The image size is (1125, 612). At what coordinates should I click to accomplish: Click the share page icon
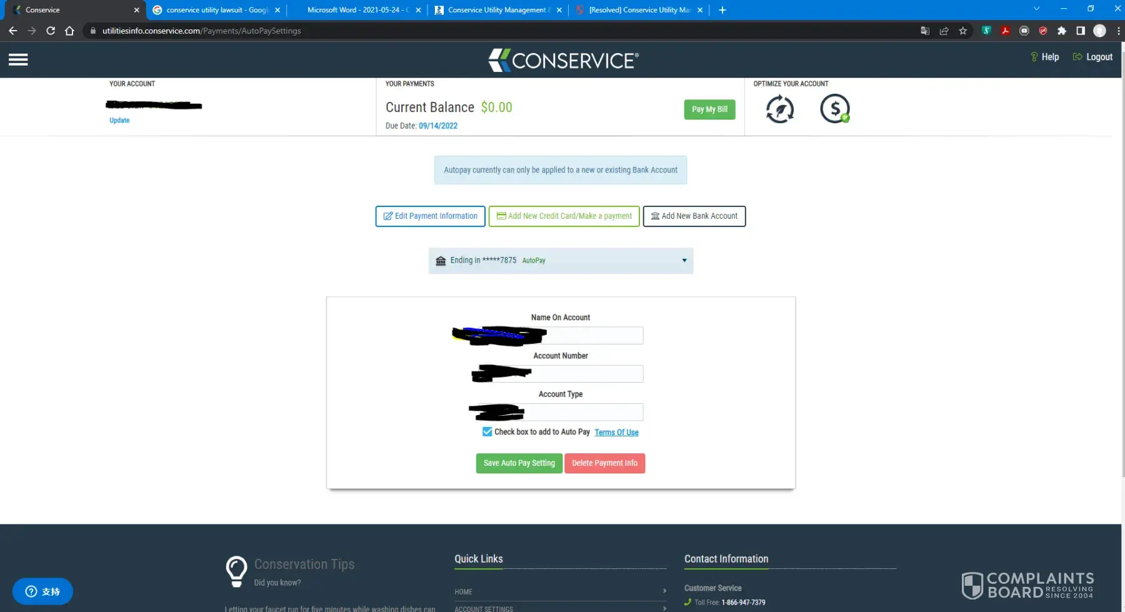click(944, 31)
